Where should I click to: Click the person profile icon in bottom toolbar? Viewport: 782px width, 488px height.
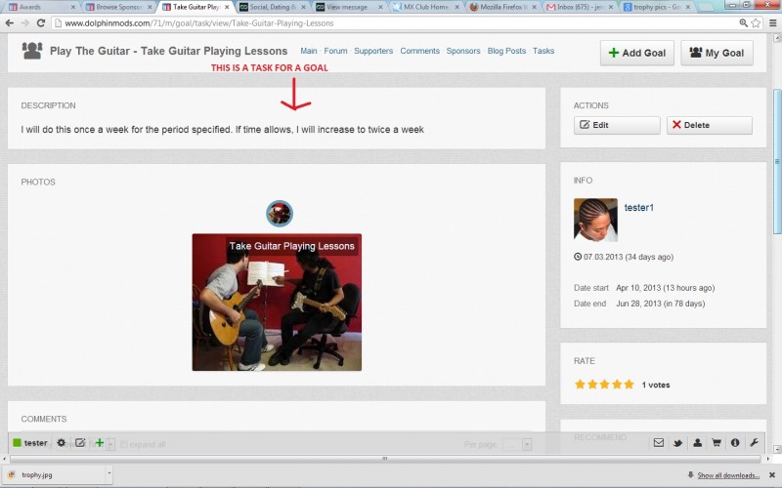[697, 443]
